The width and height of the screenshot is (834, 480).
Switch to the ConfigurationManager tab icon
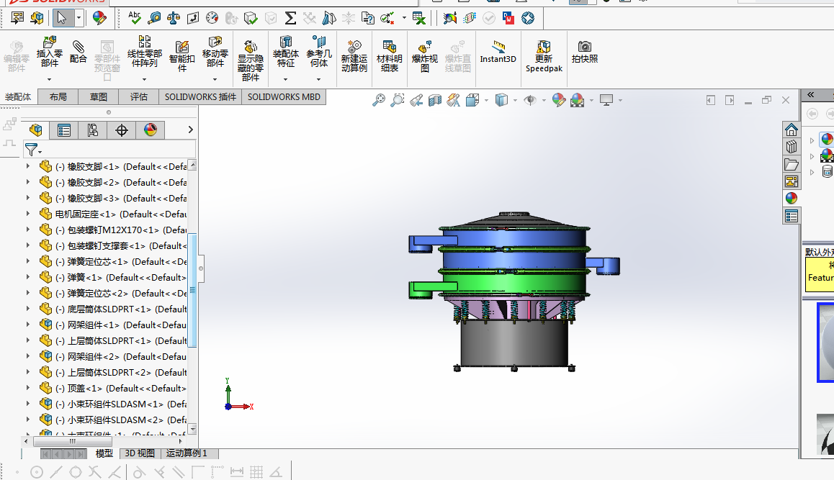pos(93,130)
